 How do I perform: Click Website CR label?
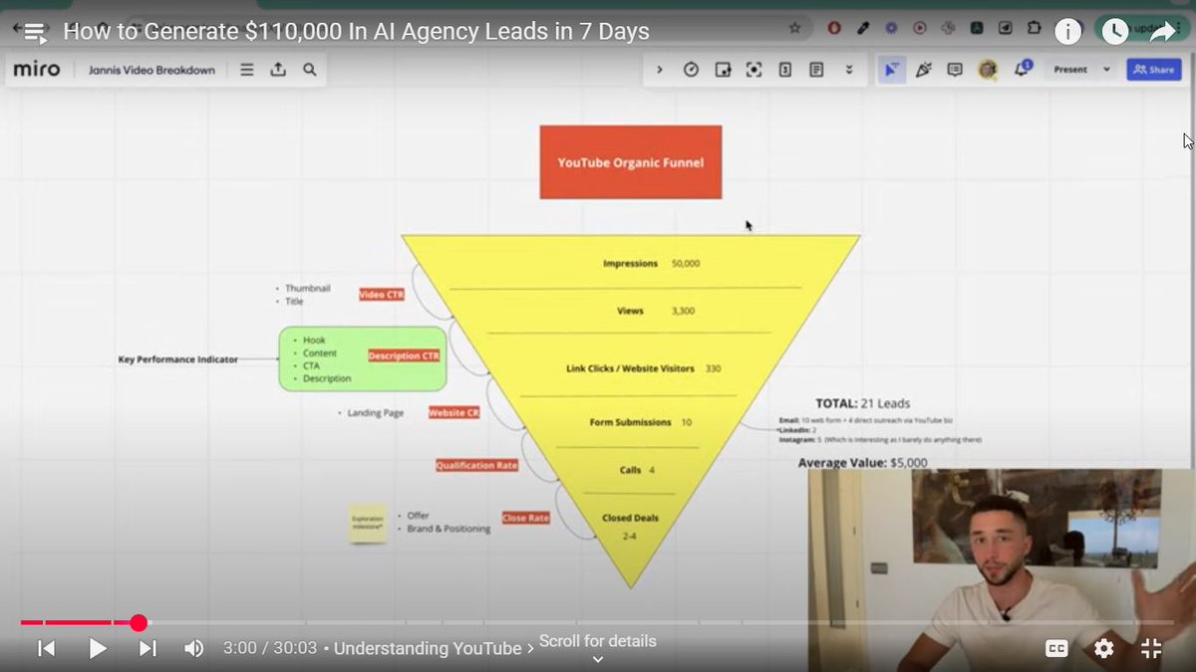pos(453,412)
